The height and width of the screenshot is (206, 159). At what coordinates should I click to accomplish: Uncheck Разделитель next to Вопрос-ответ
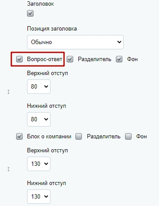click(x=70, y=59)
